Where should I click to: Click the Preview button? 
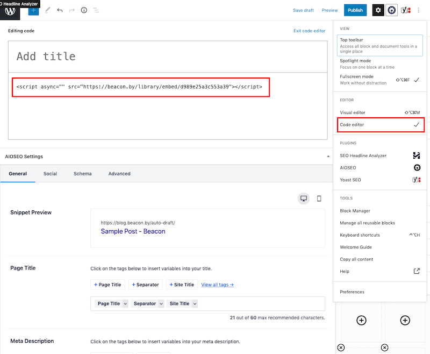329,10
